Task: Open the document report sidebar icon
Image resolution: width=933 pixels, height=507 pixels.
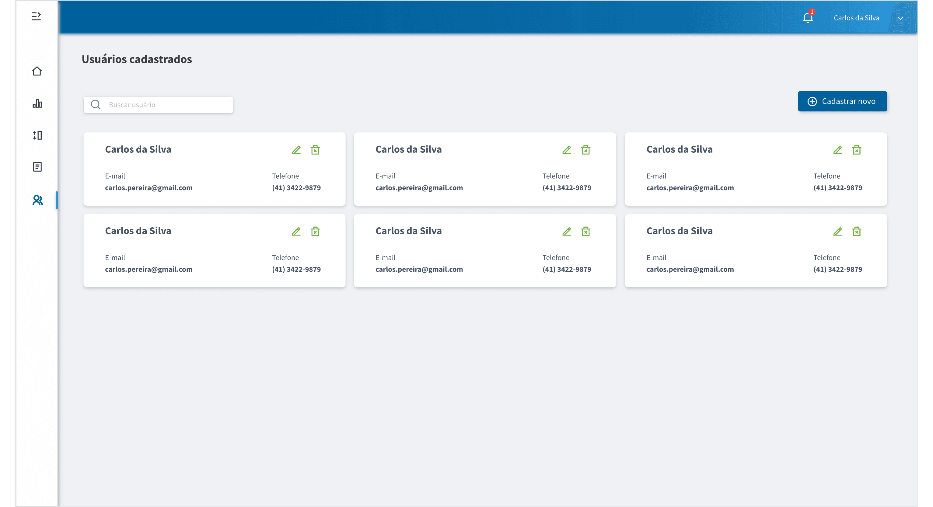Action: 37,167
